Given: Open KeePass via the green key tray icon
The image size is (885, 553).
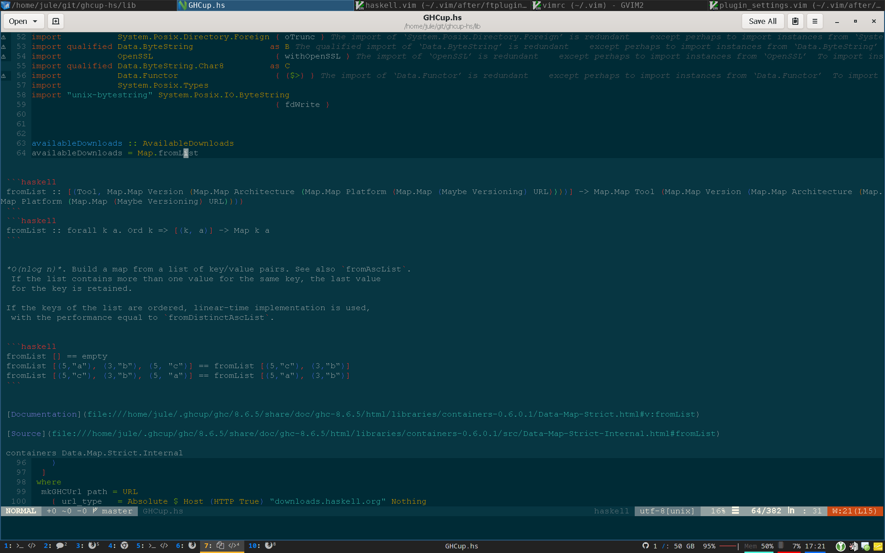Looking at the screenshot, I should (841, 546).
